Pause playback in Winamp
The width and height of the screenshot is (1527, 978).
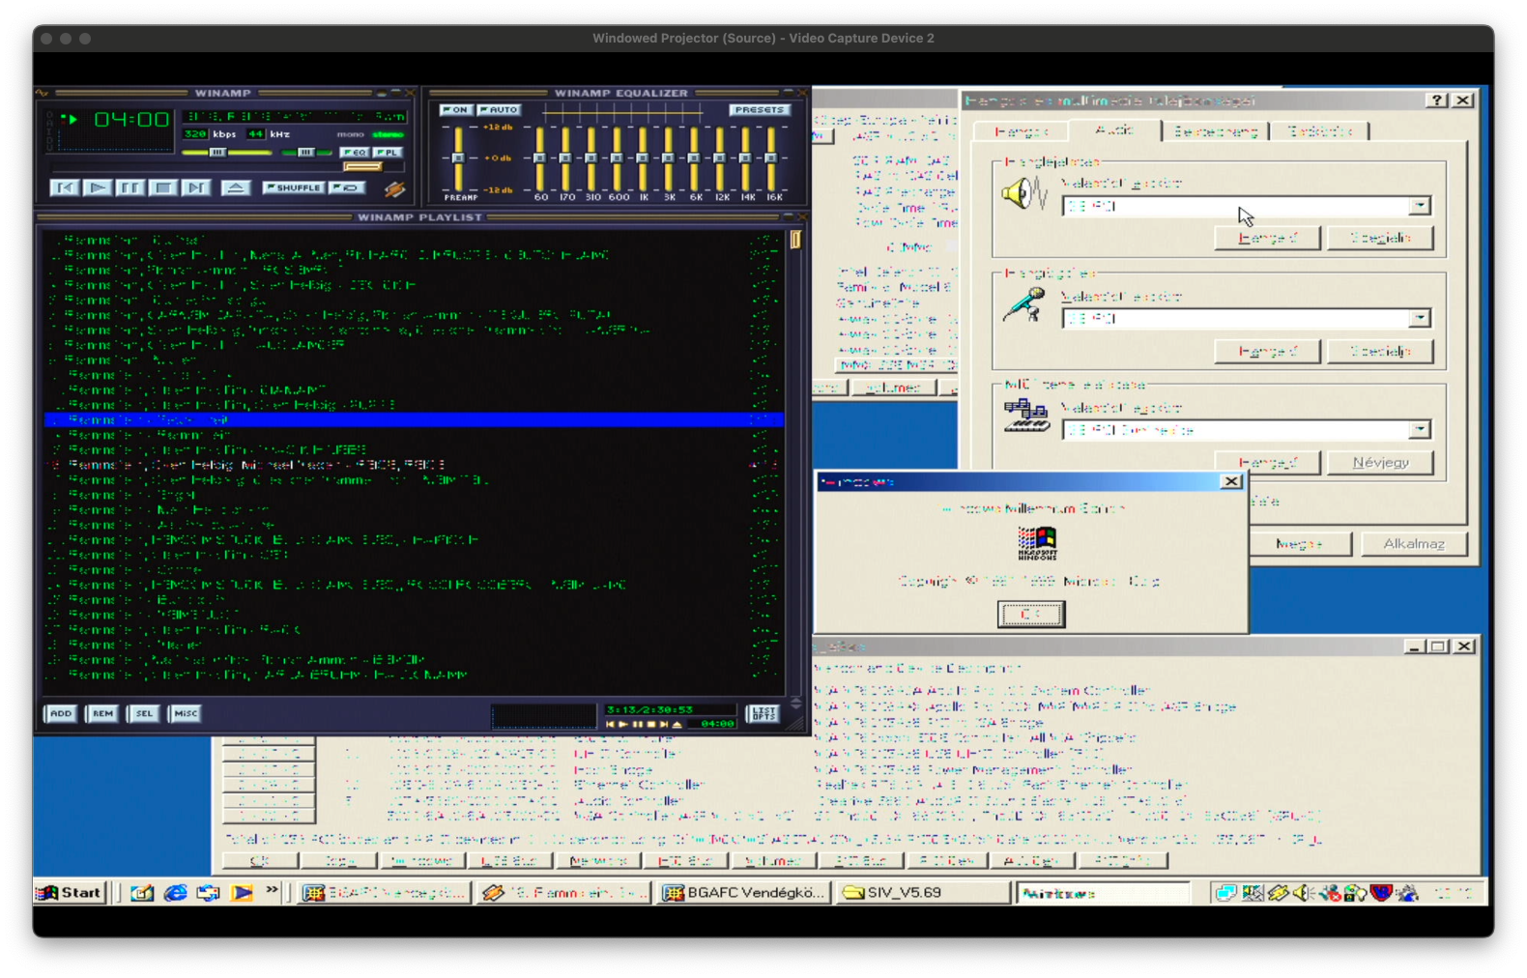point(130,187)
